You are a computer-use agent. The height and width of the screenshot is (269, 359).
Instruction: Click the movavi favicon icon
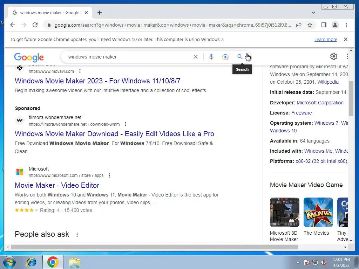pyautogui.click(x=20, y=68)
